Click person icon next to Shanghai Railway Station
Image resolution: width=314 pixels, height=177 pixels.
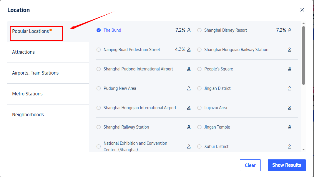(x=189, y=127)
